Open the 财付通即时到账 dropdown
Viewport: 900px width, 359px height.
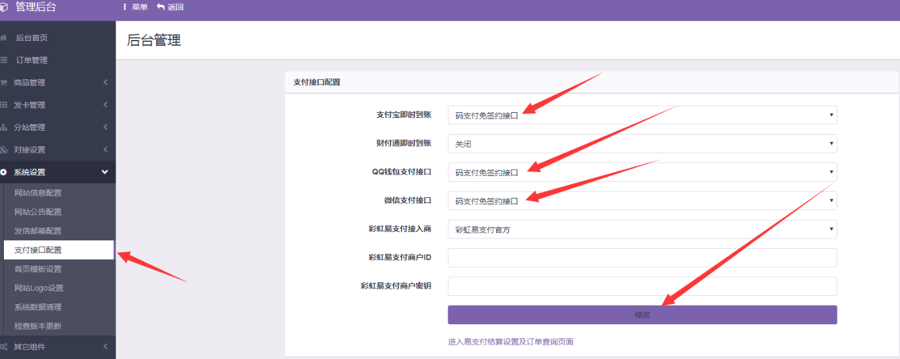pyautogui.click(x=642, y=144)
